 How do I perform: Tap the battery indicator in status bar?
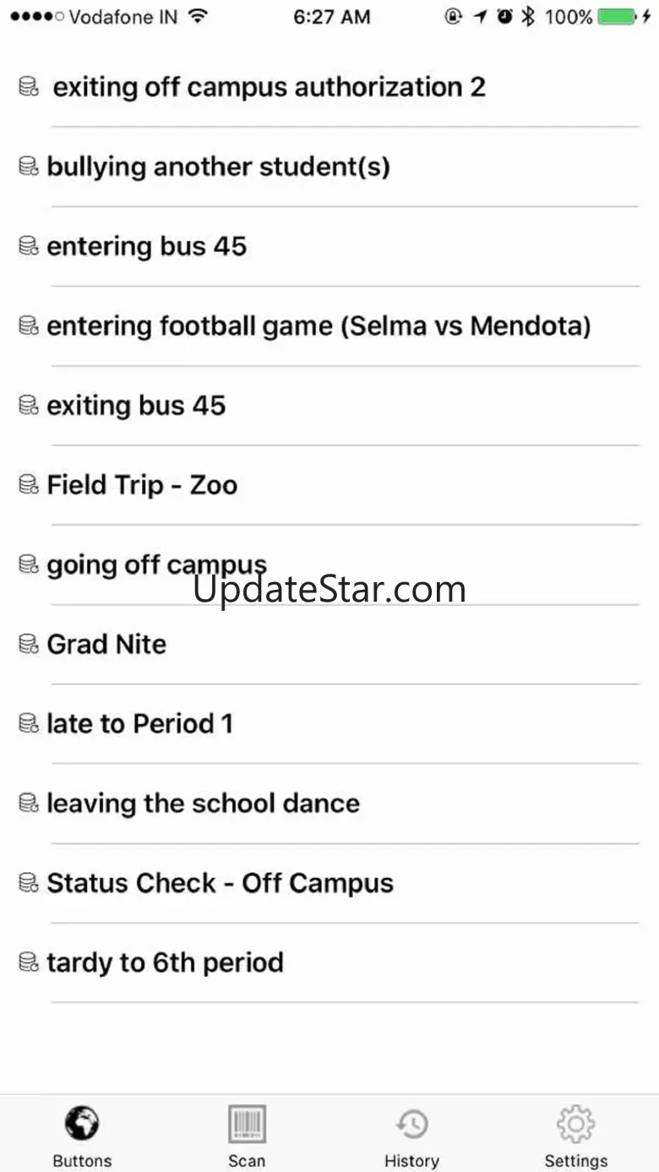[x=617, y=16]
